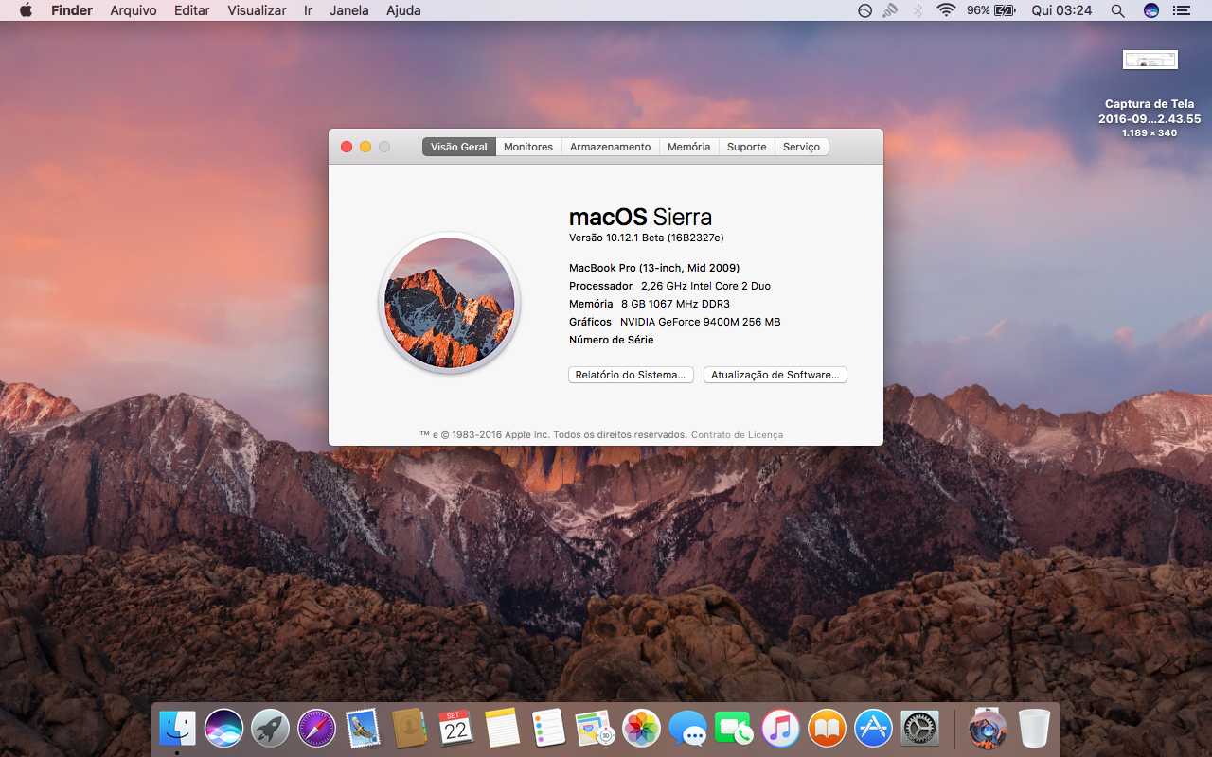The image size is (1212, 757).
Task: Click Relatório do Sistema button
Action: point(631,375)
